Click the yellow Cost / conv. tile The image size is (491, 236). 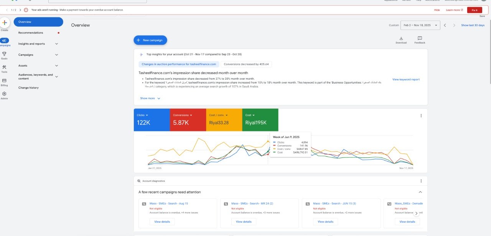pyautogui.click(x=224, y=120)
